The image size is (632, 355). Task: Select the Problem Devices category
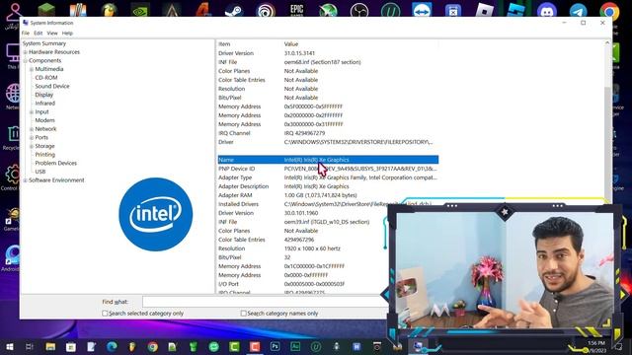(55, 163)
